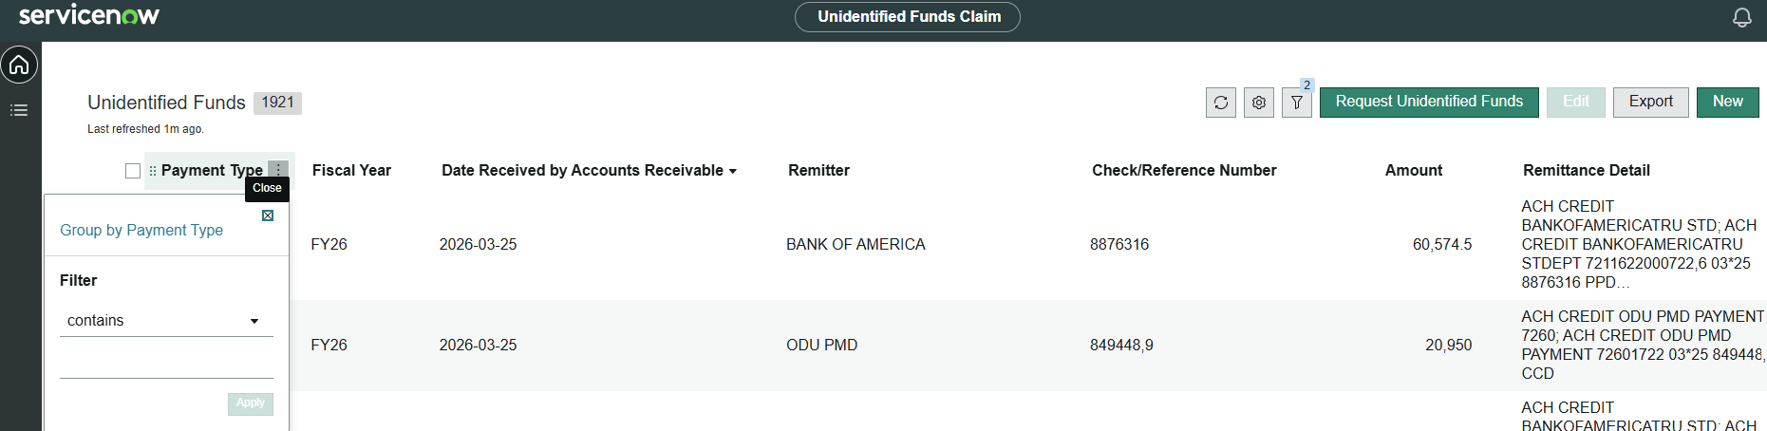The image size is (1767, 431).
Task: Open list settings gear icon
Action: click(1258, 103)
